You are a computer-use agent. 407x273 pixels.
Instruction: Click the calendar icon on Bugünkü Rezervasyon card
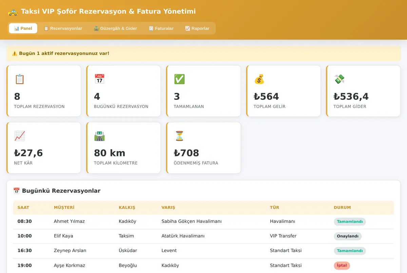[99, 79]
